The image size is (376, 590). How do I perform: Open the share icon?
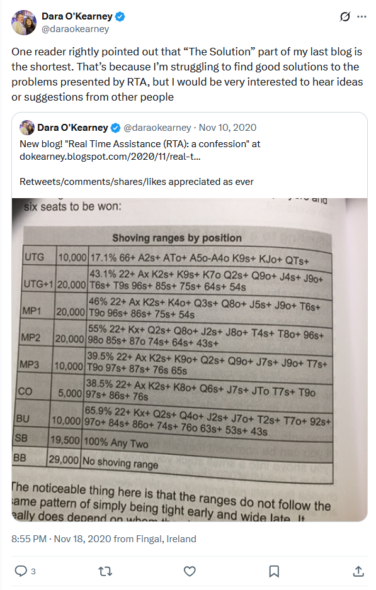(358, 571)
